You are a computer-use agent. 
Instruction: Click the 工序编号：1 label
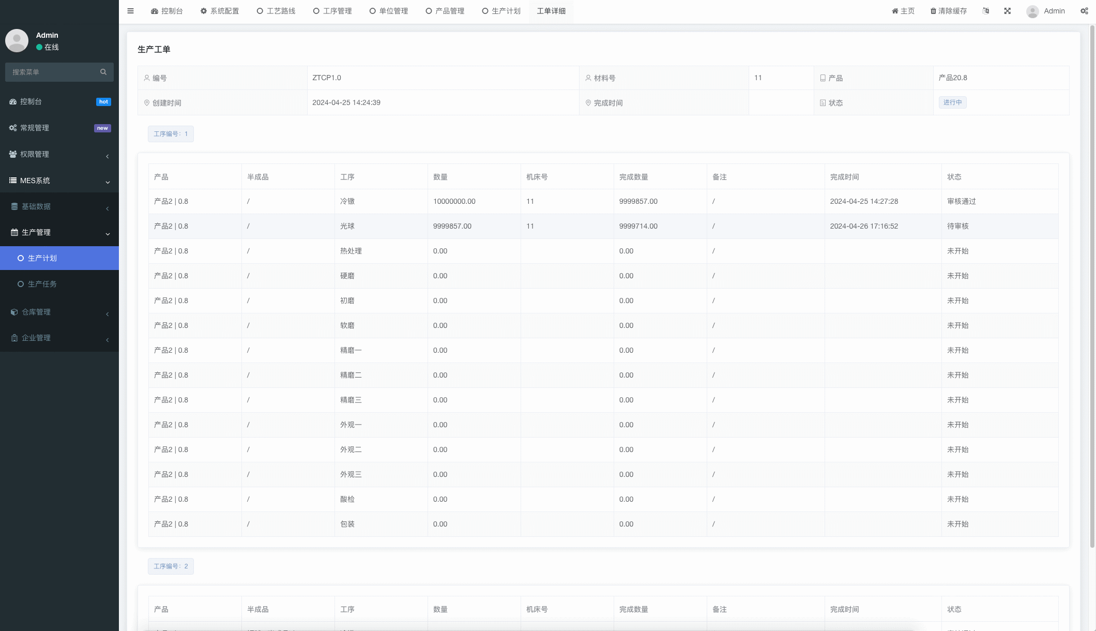point(171,134)
